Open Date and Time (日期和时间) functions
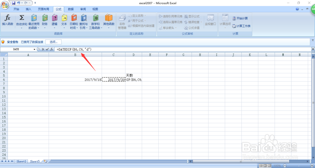The height and width of the screenshot is (168, 315). tap(74, 21)
